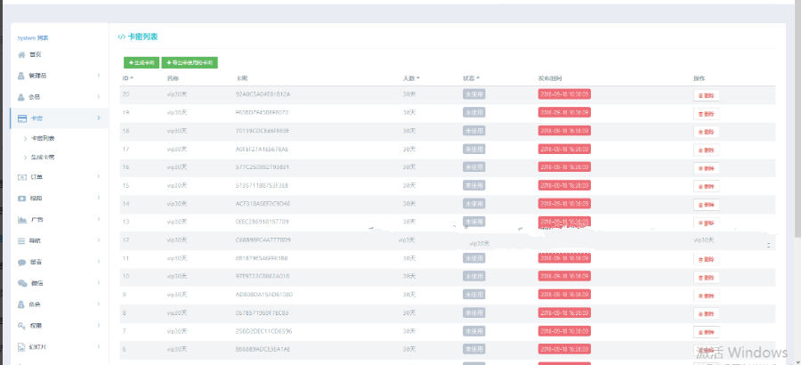
Task: Click the red date badge in row 7
Action: coord(564,331)
